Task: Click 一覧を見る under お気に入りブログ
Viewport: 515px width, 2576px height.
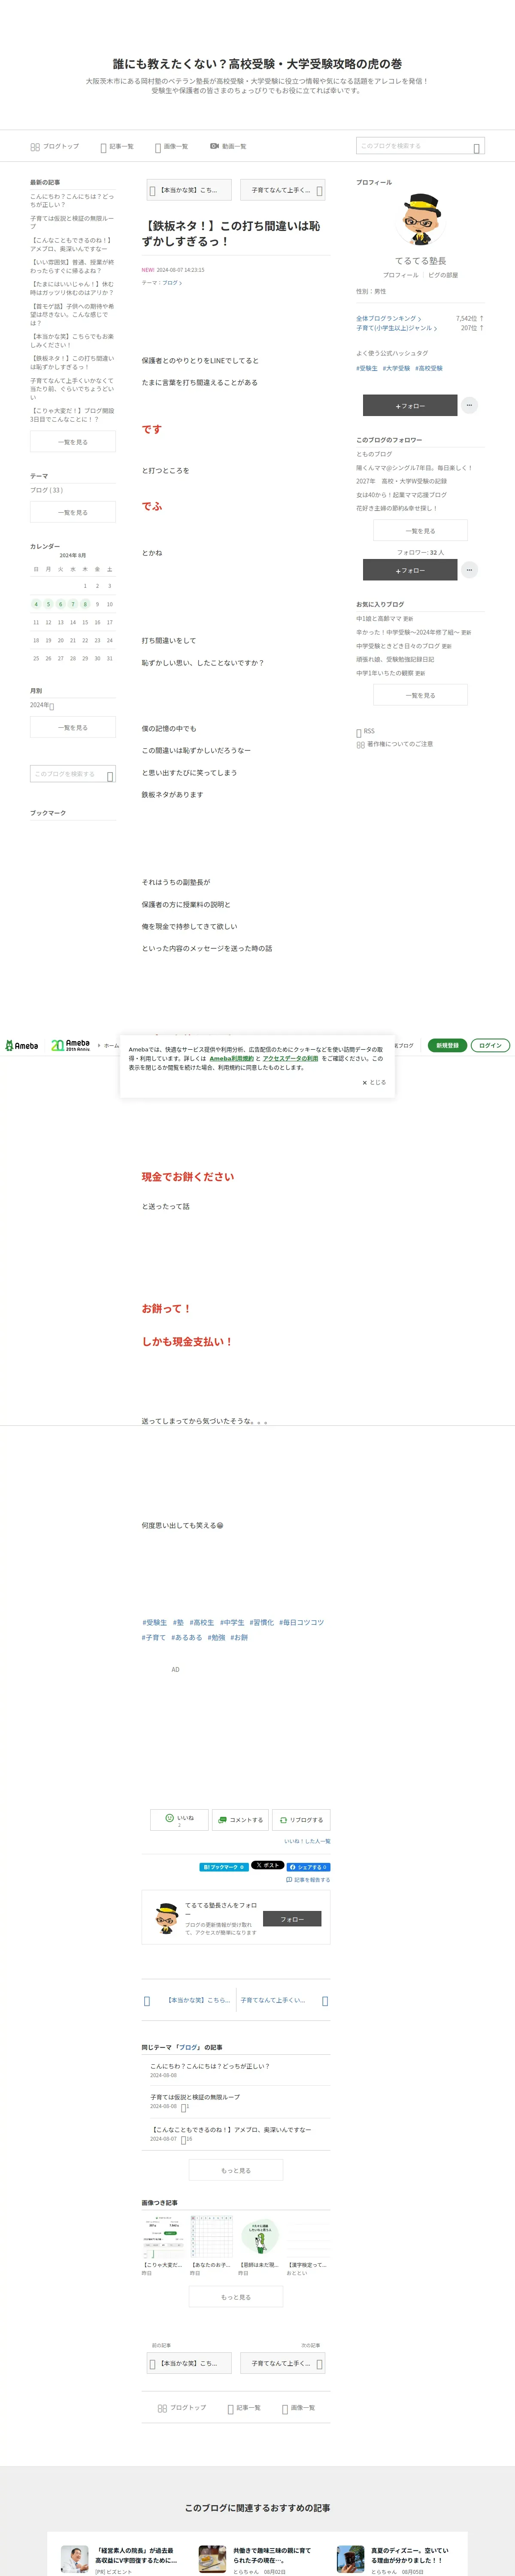Action: (x=420, y=695)
